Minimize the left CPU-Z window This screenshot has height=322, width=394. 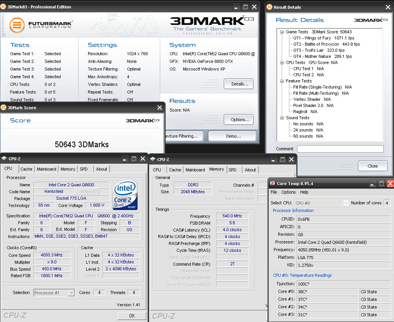click(x=125, y=159)
